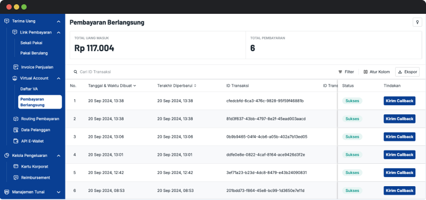The image size is (426, 200).
Task: Click Sukses status badge in row 4
Action: click(352, 155)
